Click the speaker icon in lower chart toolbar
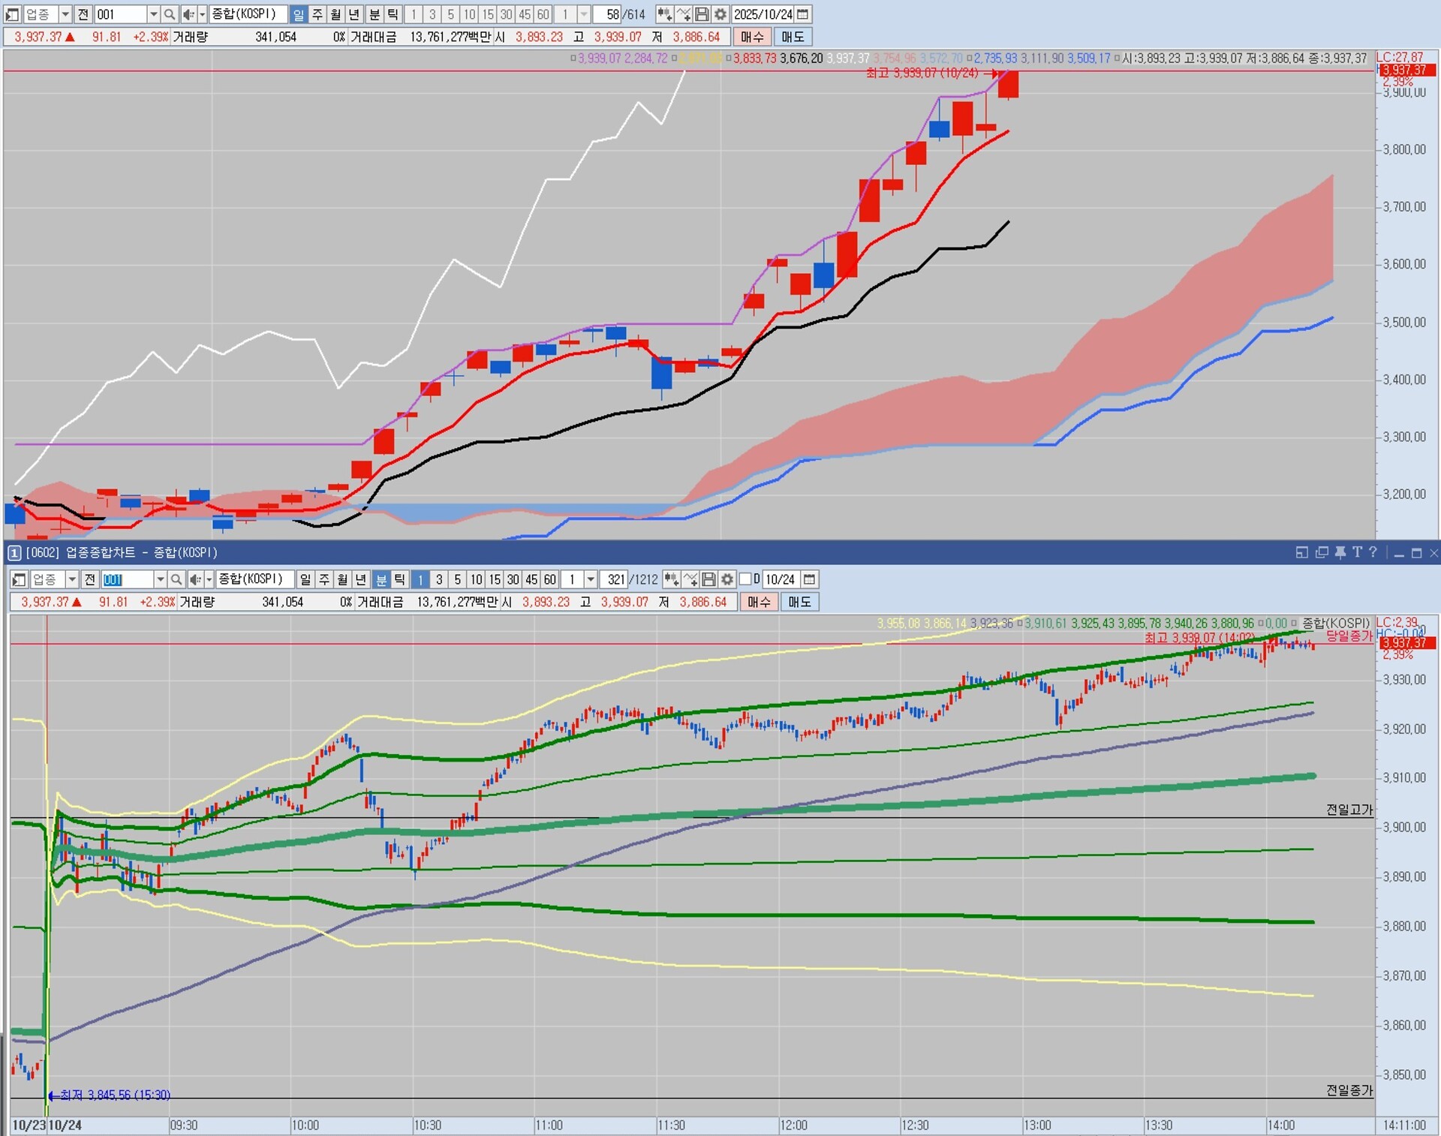This screenshot has width=1441, height=1136. (x=194, y=579)
